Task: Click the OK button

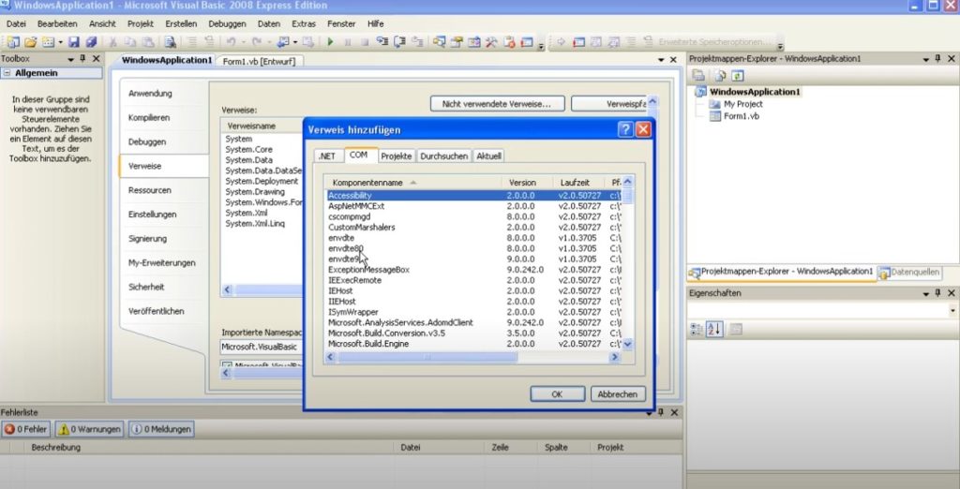Action: point(556,394)
